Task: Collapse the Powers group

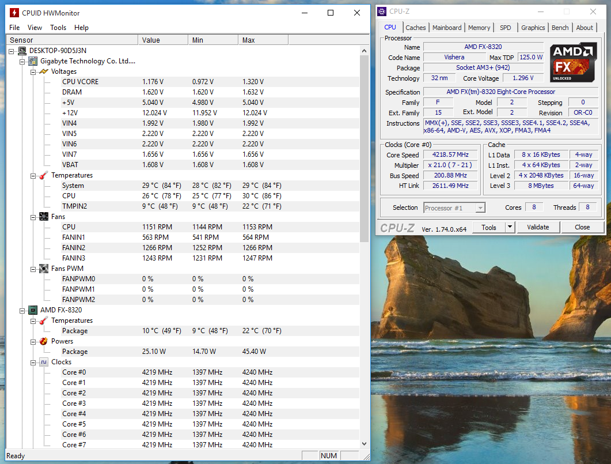Action: (33, 342)
